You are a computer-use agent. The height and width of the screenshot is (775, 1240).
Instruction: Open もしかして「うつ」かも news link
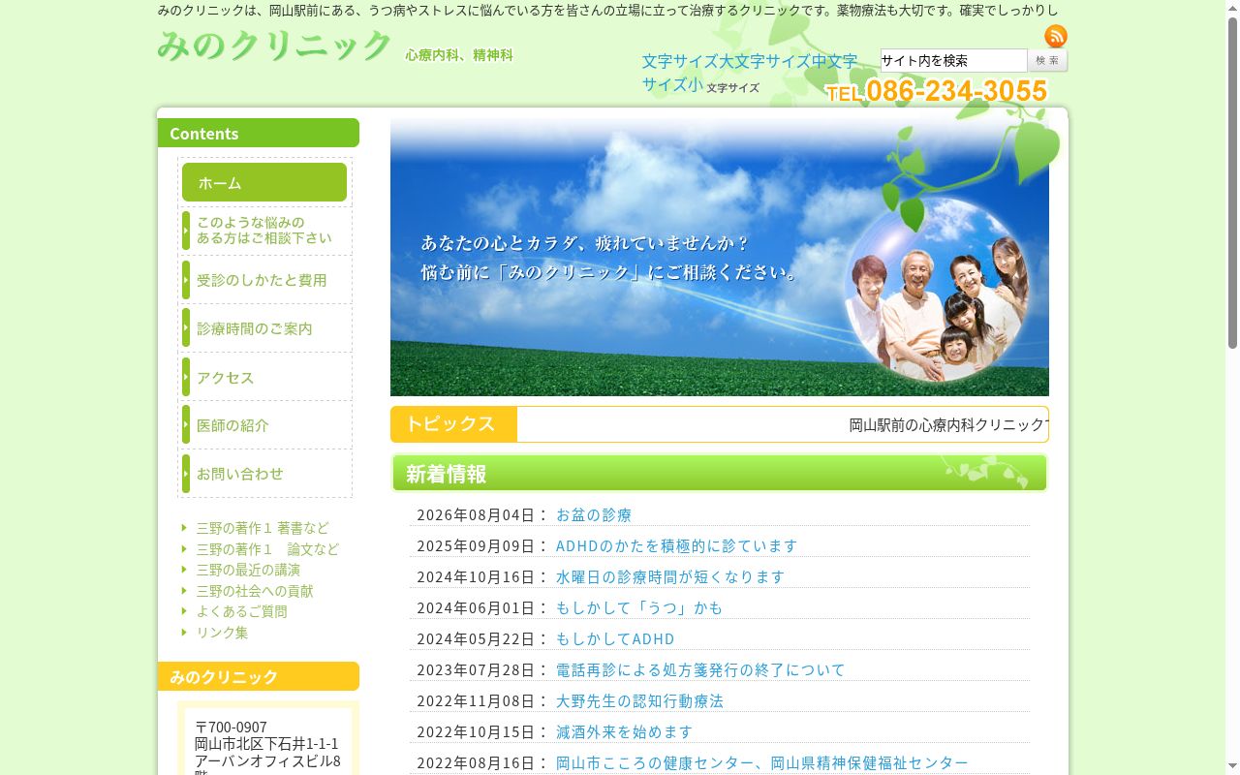click(639, 607)
